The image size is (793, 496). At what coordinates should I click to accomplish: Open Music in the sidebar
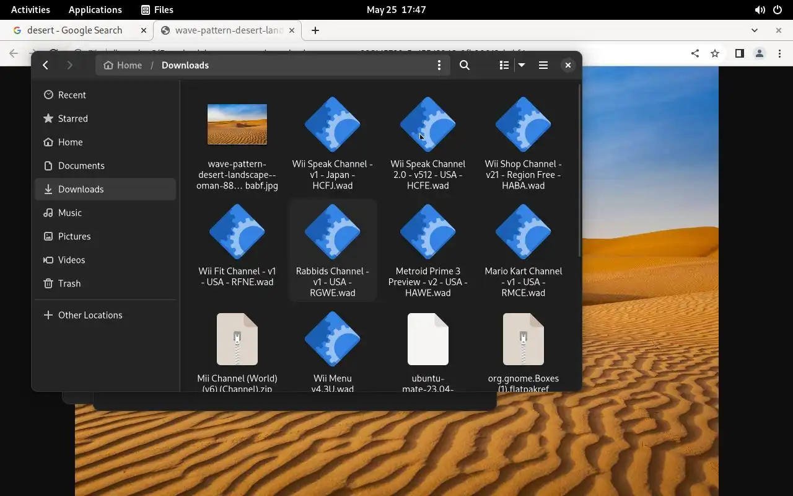(105, 213)
